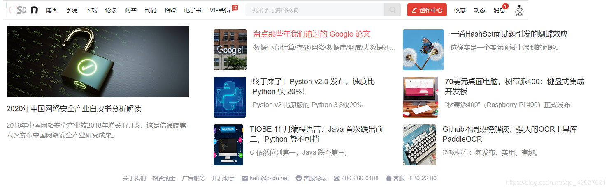Screen dimensions: 609x190
Task: Click the summary C 依然位列第一，Java 跌至第三。
Action: (300, 153)
